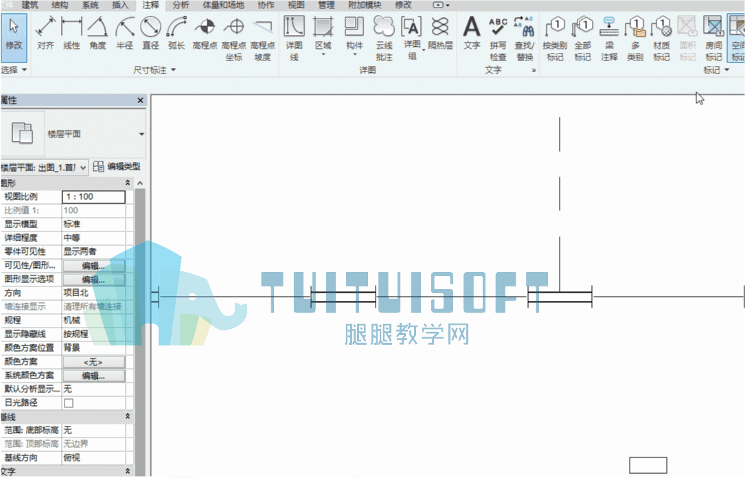Screen dimensions: 745x478
Task: Click Edit Type (编辑类型) button
Action: click(117, 166)
